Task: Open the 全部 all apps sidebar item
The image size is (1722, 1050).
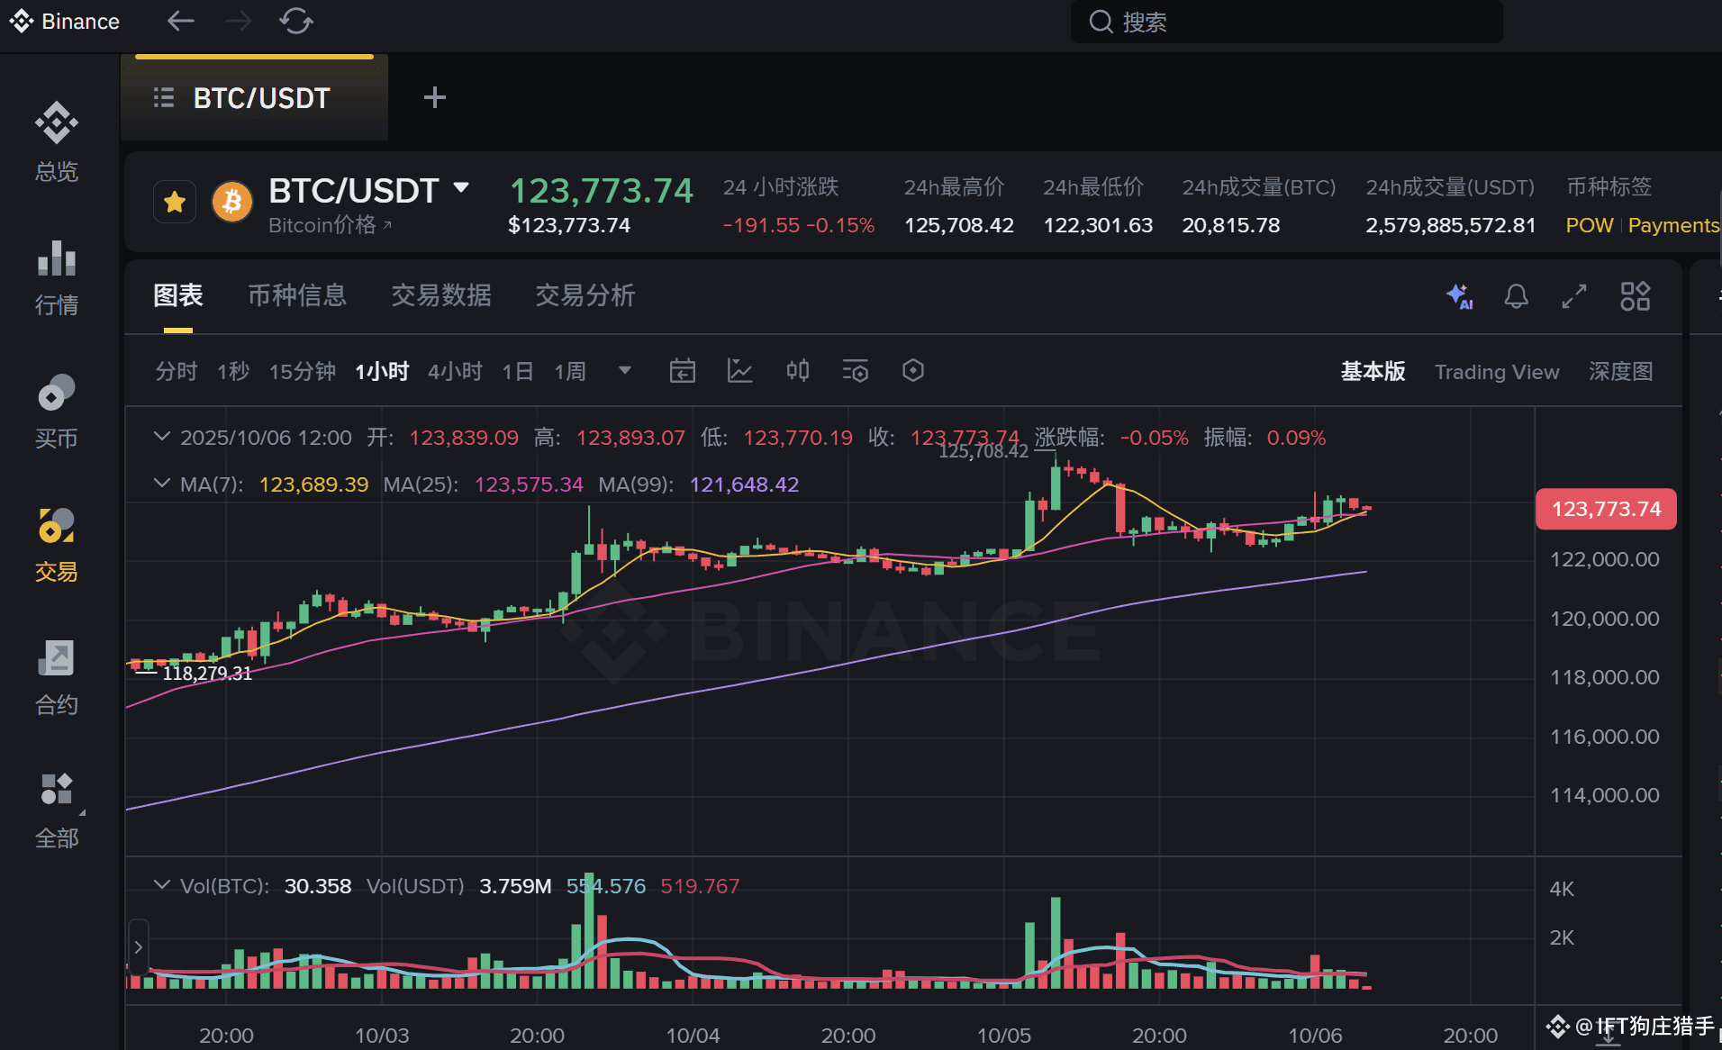Action: (57, 810)
